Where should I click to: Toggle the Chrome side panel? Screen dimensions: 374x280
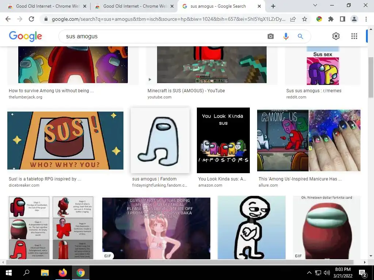[343, 19]
